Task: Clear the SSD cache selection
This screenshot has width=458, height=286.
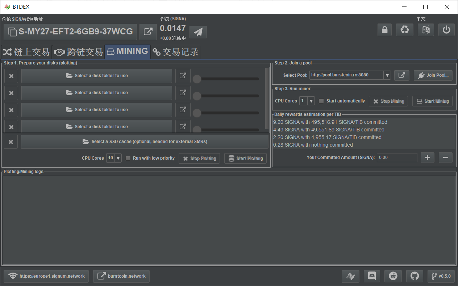Action: [11, 142]
